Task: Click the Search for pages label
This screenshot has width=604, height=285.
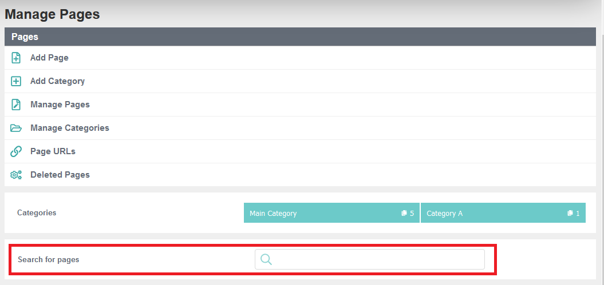Action: coord(49,260)
